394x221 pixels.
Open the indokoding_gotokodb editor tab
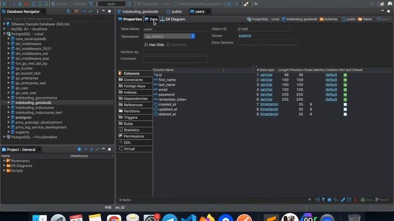(138, 12)
